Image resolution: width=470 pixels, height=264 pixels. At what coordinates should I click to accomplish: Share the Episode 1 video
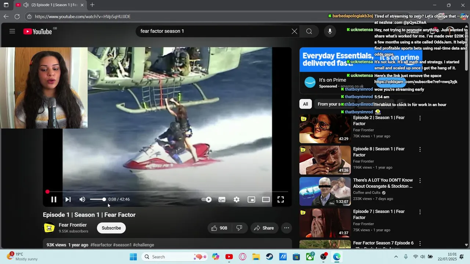264,228
